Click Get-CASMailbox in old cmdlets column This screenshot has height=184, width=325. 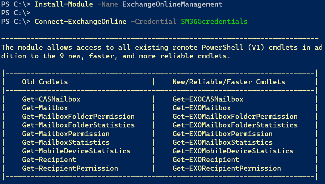(51, 99)
